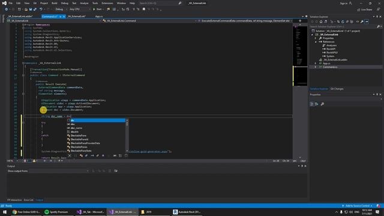Image resolution: width=384 pixels, height=216 pixels.
Task: Close the Command.cs tab
Action: coord(64,16)
